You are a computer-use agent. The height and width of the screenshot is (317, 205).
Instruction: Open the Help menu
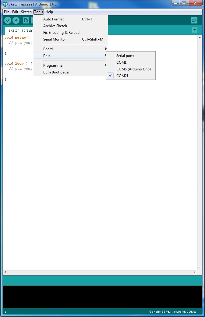(x=49, y=12)
